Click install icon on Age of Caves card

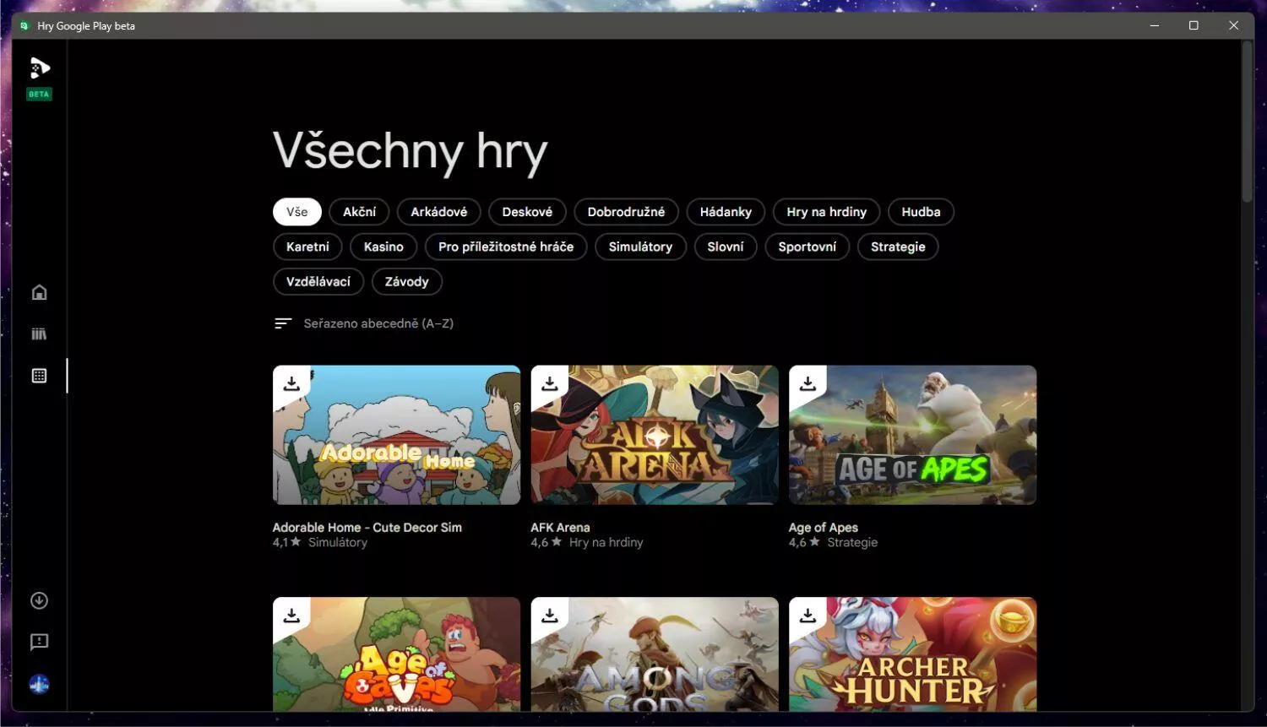coord(291,616)
